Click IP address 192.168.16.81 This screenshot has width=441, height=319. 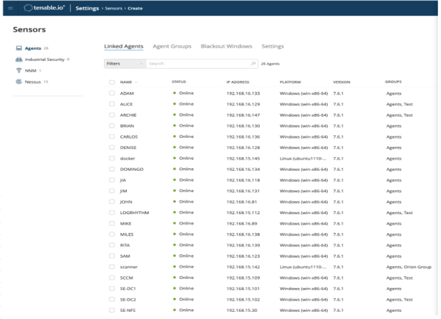point(242,202)
